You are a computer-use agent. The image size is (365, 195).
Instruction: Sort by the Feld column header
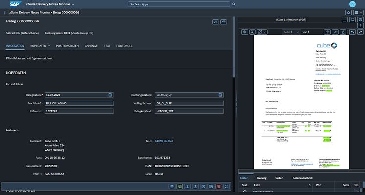(282, 185)
